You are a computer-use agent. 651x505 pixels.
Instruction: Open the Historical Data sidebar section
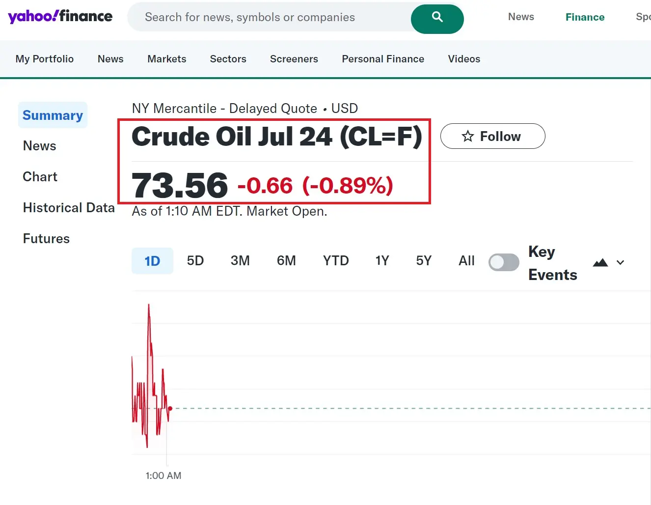pyautogui.click(x=69, y=208)
